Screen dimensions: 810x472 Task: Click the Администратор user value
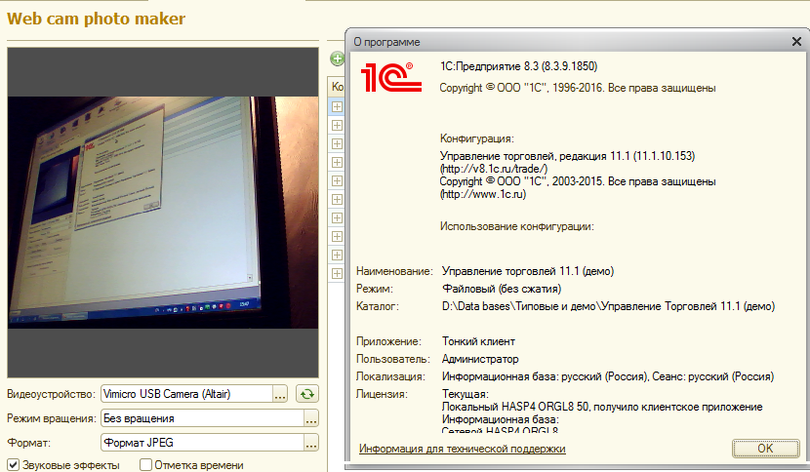click(x=480, y=359)
